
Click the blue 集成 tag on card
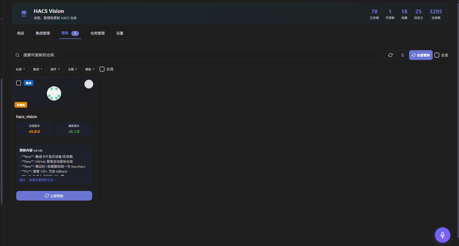point(29,83)
